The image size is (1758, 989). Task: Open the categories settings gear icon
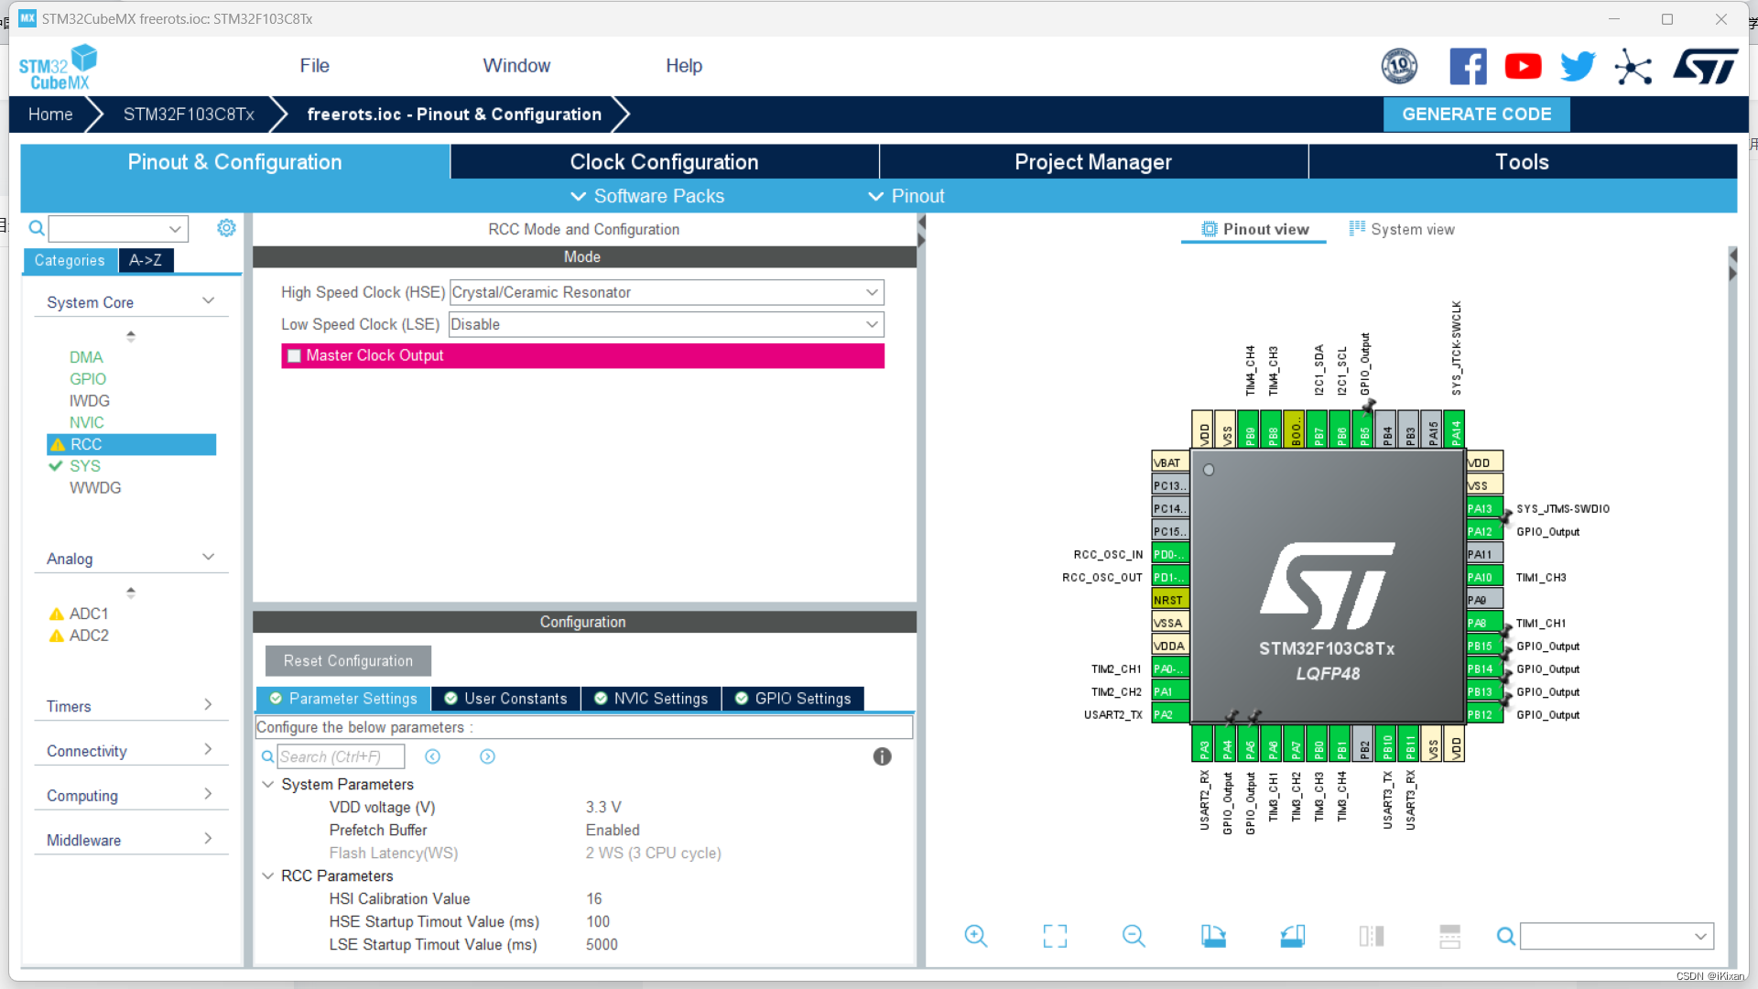(x=226, y=228)
